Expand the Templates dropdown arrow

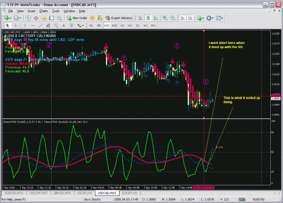pos(222,18)
